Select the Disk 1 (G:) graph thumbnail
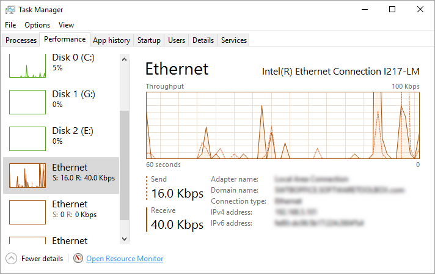The height and width of the screenshot is (274, 435). 27,102
